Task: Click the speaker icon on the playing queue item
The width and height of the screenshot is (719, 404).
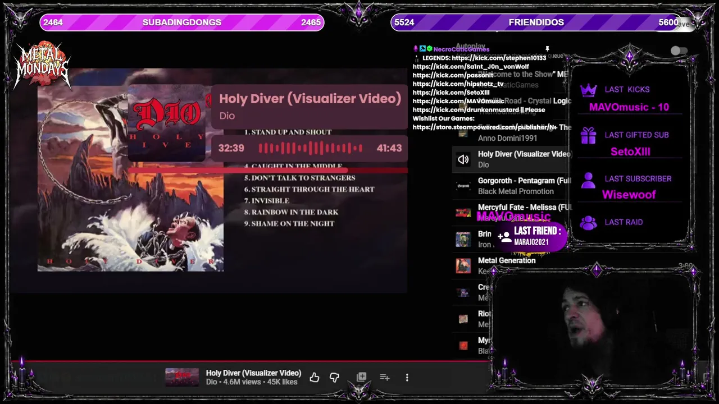Action: tap(463, 159)
